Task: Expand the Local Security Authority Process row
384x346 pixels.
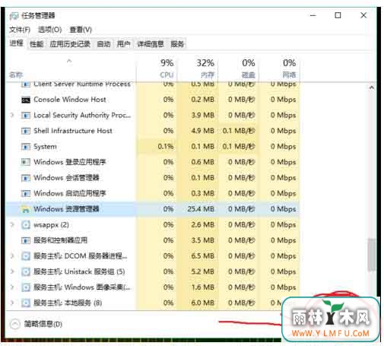Action: pos(12,116)
